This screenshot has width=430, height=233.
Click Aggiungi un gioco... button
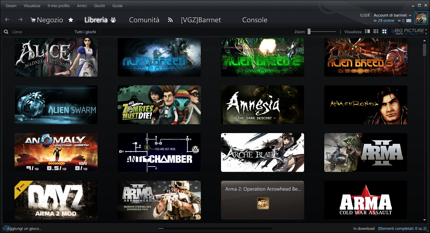tap(24, 228)
